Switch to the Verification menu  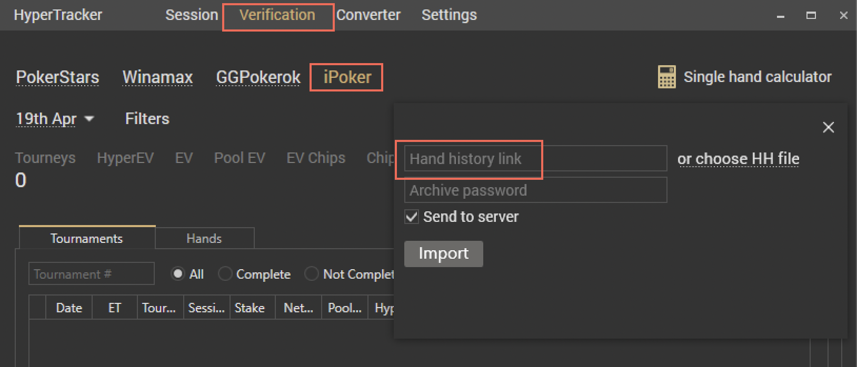tap(277, 15)
